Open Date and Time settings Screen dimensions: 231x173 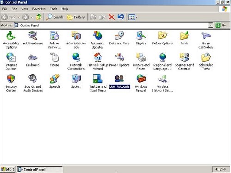coord(119,38)
